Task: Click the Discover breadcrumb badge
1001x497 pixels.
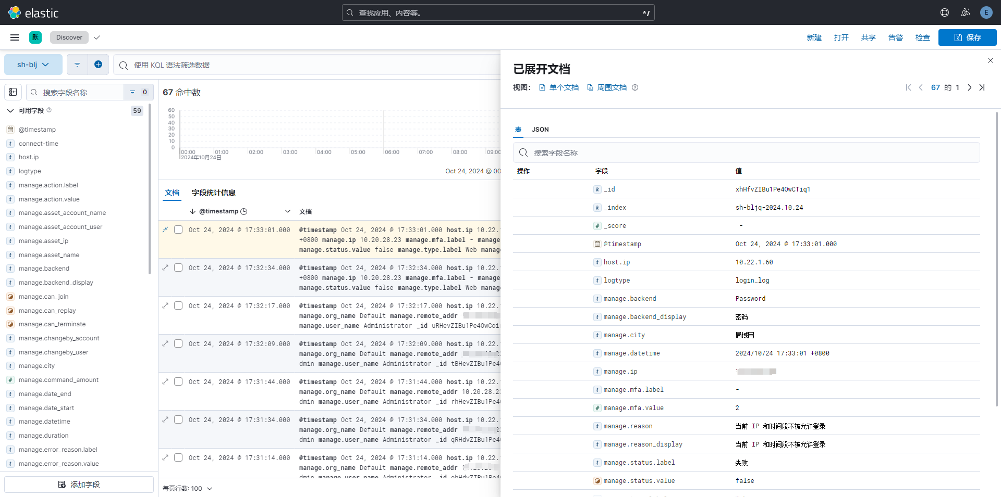Action: tap(69, 37)
